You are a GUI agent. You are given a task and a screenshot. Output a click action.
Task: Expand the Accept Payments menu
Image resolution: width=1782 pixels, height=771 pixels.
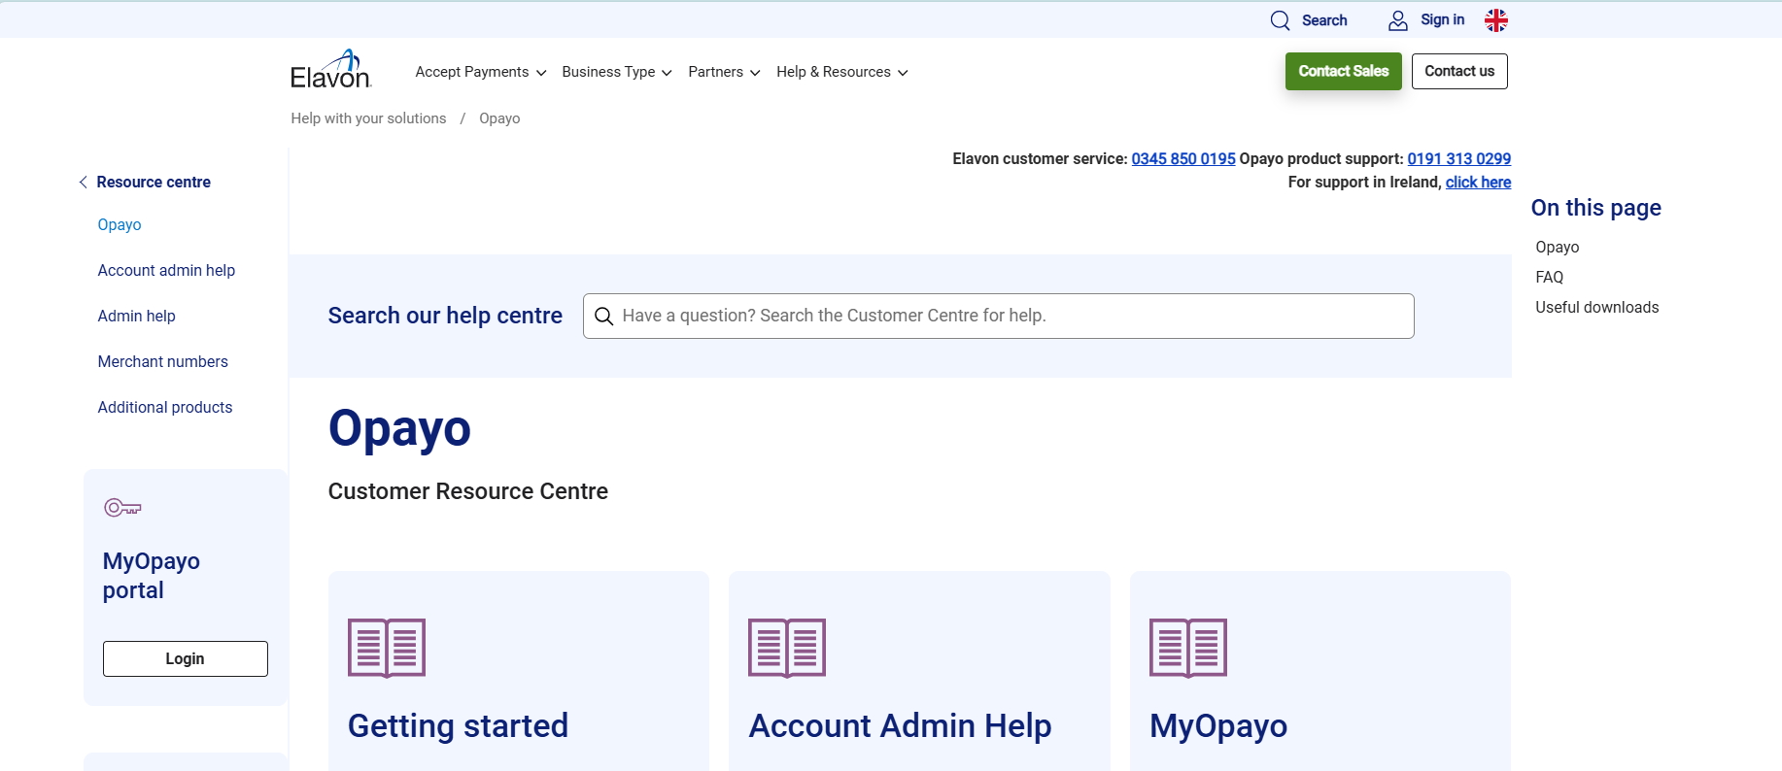tap(481, 72)
